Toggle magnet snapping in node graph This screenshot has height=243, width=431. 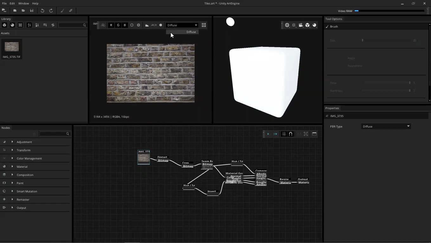[x=291, y=134]
